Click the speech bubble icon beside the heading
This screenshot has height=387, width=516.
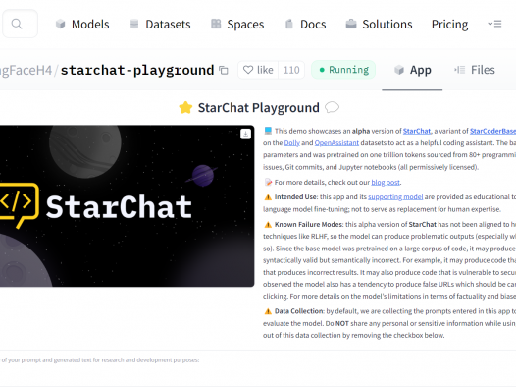pyautogui.click(x=332, y=107)
